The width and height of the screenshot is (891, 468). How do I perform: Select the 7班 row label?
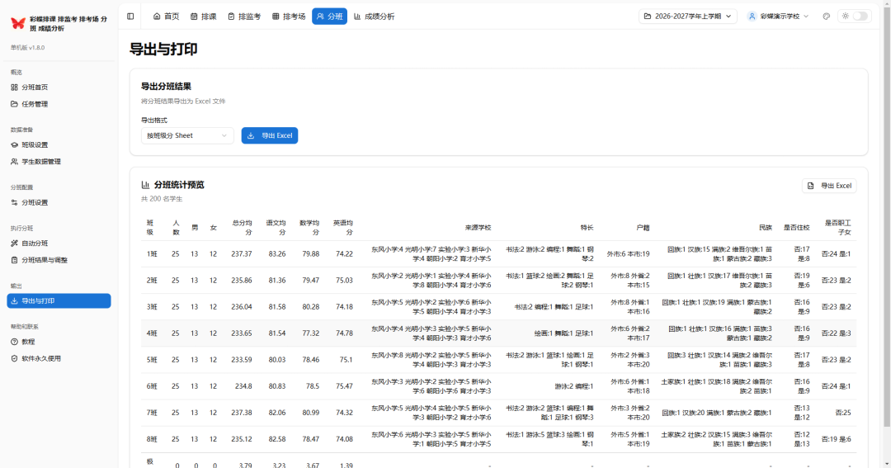[152, 413]
